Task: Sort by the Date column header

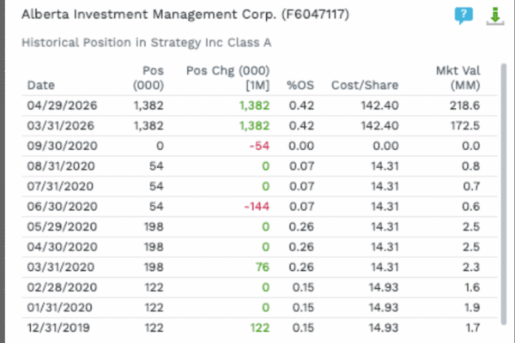Action: click(40, 86)
